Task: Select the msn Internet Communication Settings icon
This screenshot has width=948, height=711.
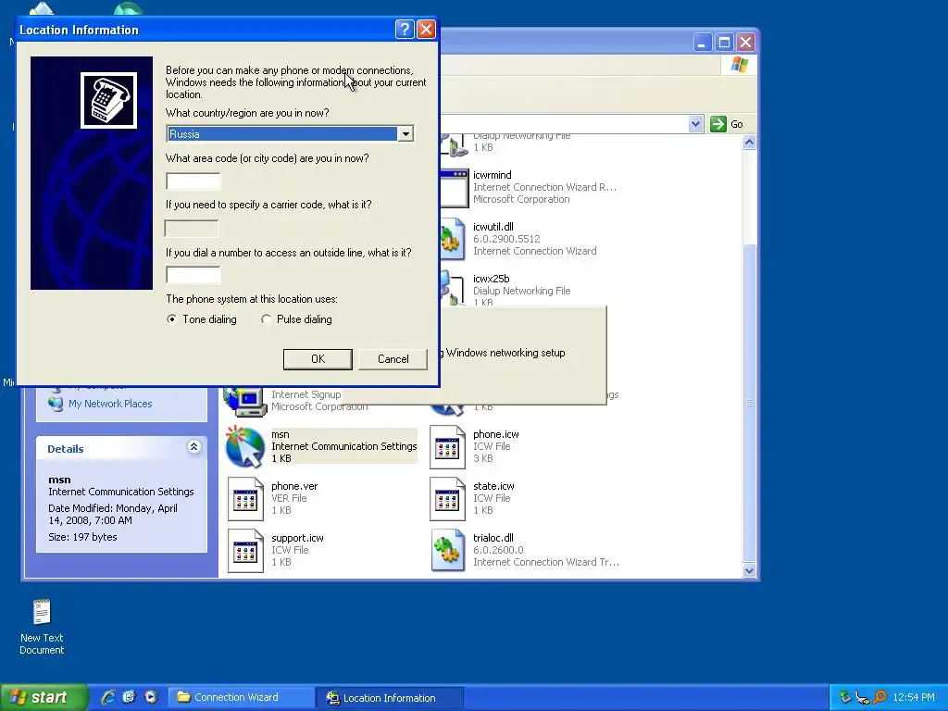Action: pyautogui.click(x=244, y=447)
